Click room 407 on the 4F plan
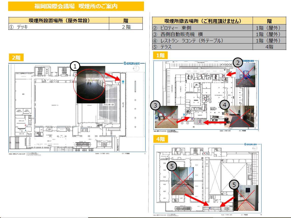The height and width of the screenshot is (218, 291). [182, 198]
